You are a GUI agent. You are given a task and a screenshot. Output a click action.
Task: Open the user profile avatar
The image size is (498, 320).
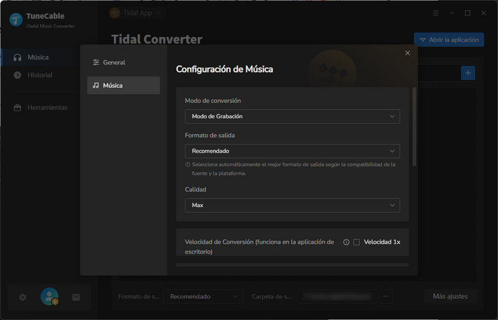(50, 296)
